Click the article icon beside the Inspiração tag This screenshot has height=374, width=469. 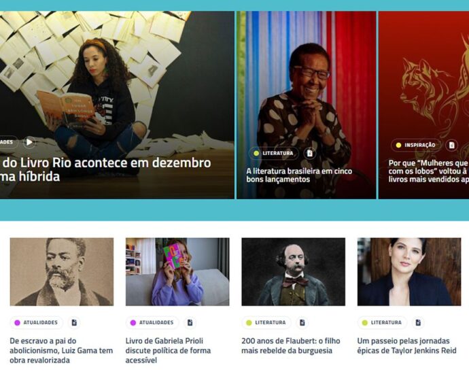click(451, 146)
